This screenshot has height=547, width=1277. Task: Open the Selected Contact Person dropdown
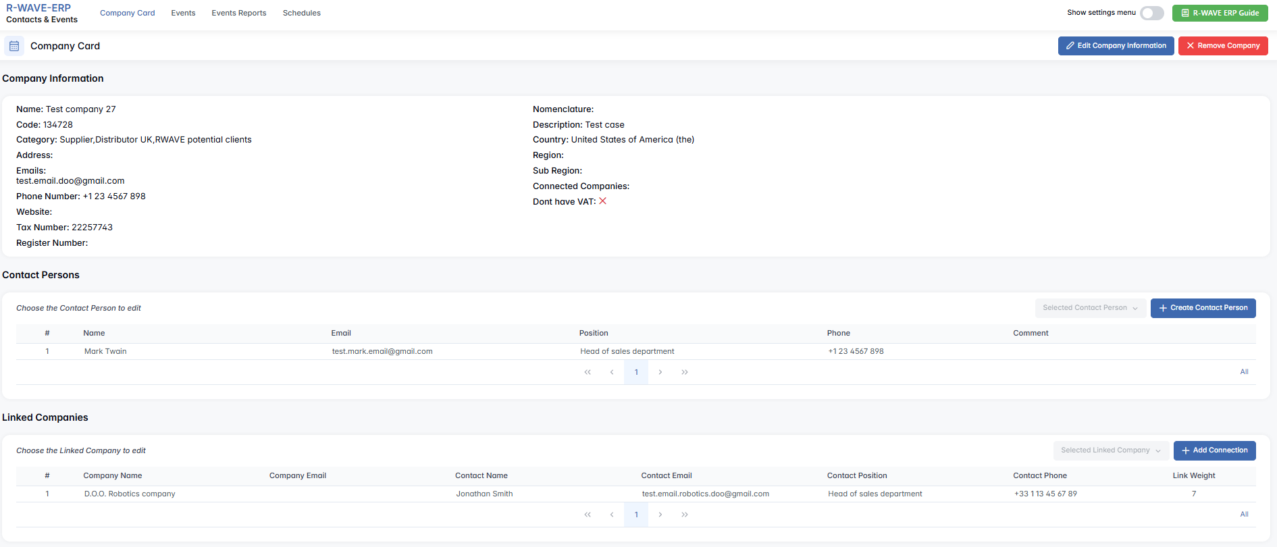(x=1090, y=308)
